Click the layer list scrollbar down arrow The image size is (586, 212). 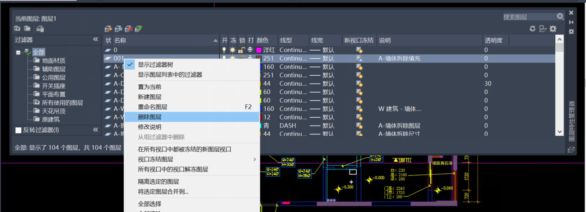click(x=559, y=132)
